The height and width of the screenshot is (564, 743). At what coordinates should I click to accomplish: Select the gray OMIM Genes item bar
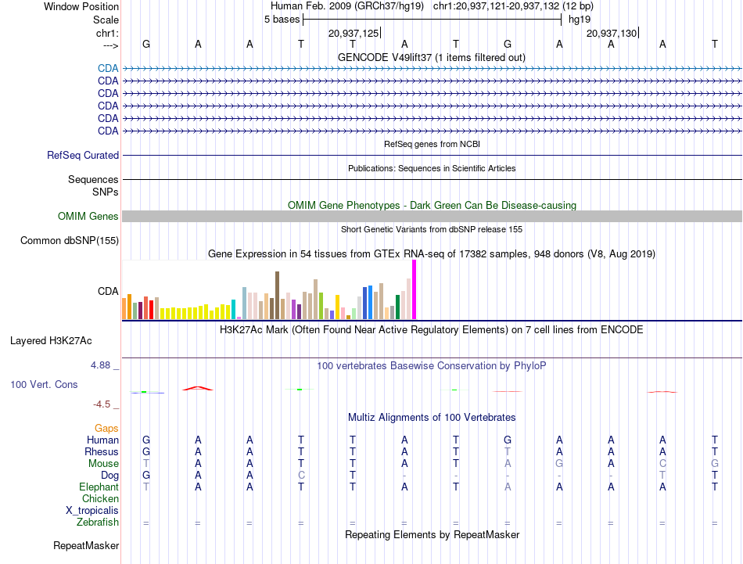pos(432,216)
